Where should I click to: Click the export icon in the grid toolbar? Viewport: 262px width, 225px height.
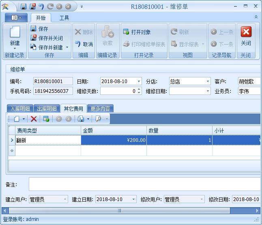pos(81,119)
